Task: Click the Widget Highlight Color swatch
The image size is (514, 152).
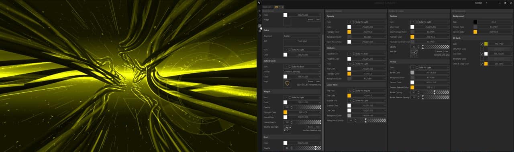Action: coord(286,112)
